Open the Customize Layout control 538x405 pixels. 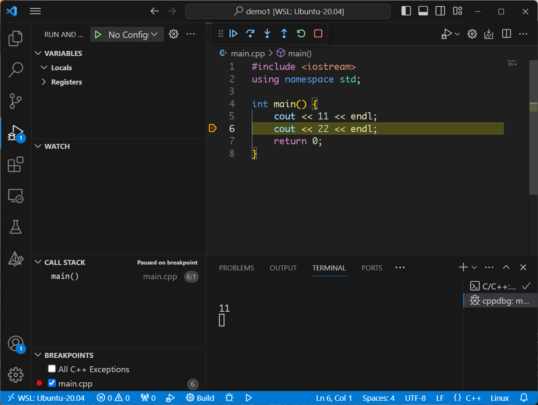click(x=457, y=11)
